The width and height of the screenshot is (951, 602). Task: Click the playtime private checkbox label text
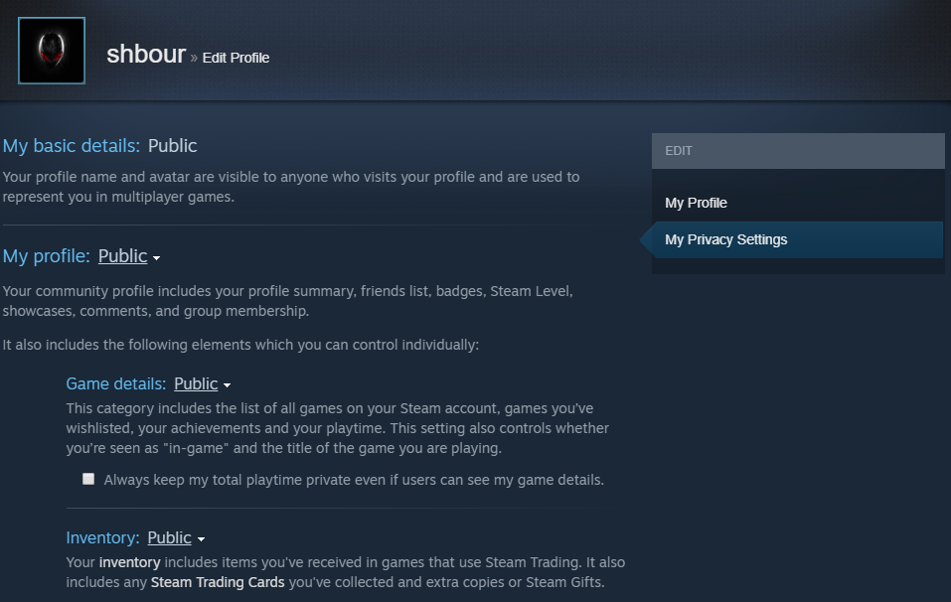click(x=354, y=480)
